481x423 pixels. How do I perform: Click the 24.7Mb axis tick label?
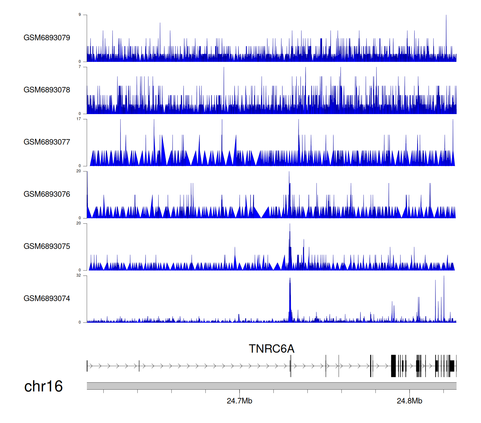click(239, 401)
